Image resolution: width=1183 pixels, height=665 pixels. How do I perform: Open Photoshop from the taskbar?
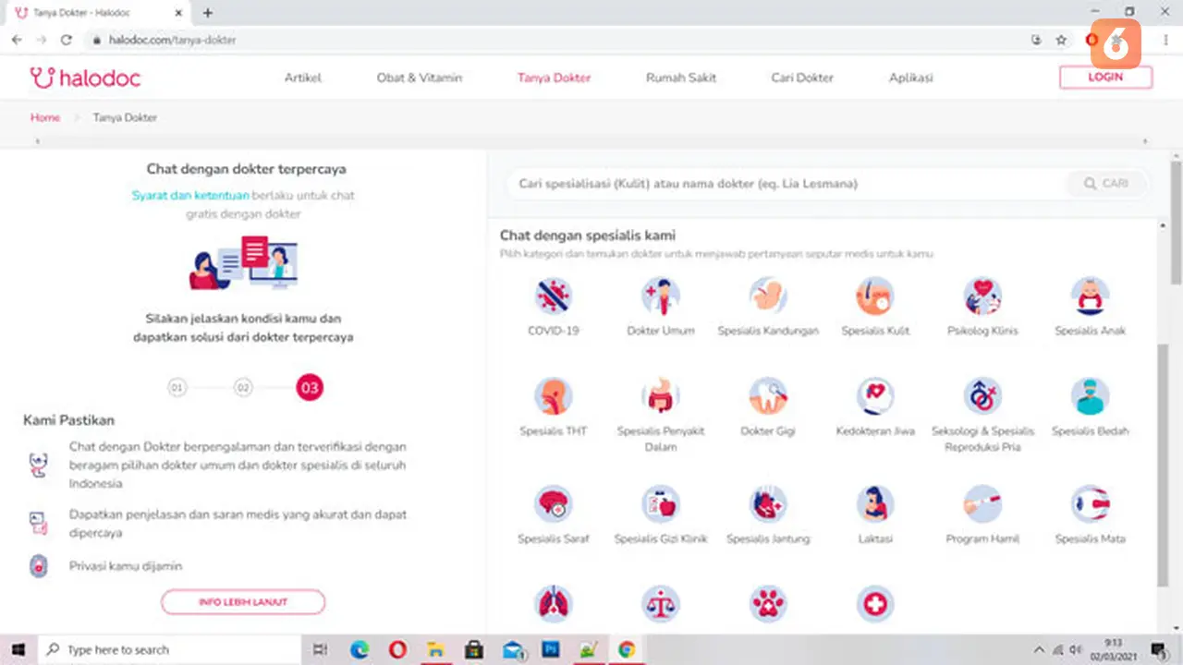[550, 649]
